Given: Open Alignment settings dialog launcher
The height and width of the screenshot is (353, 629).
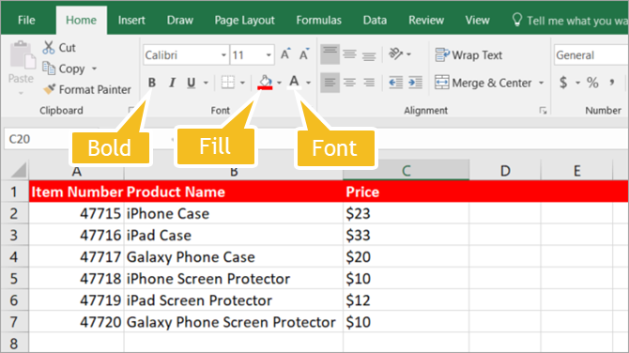Looking at the screenshot, I should tap(544, 111).
